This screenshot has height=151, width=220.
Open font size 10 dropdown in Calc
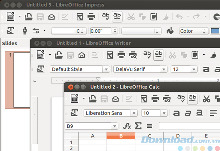[164, 113]
